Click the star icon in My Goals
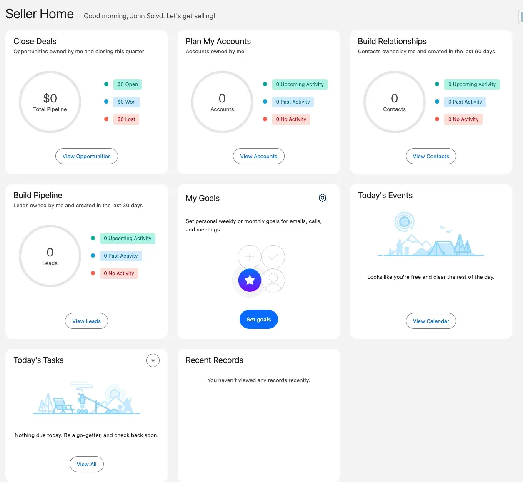 (249, 281)
